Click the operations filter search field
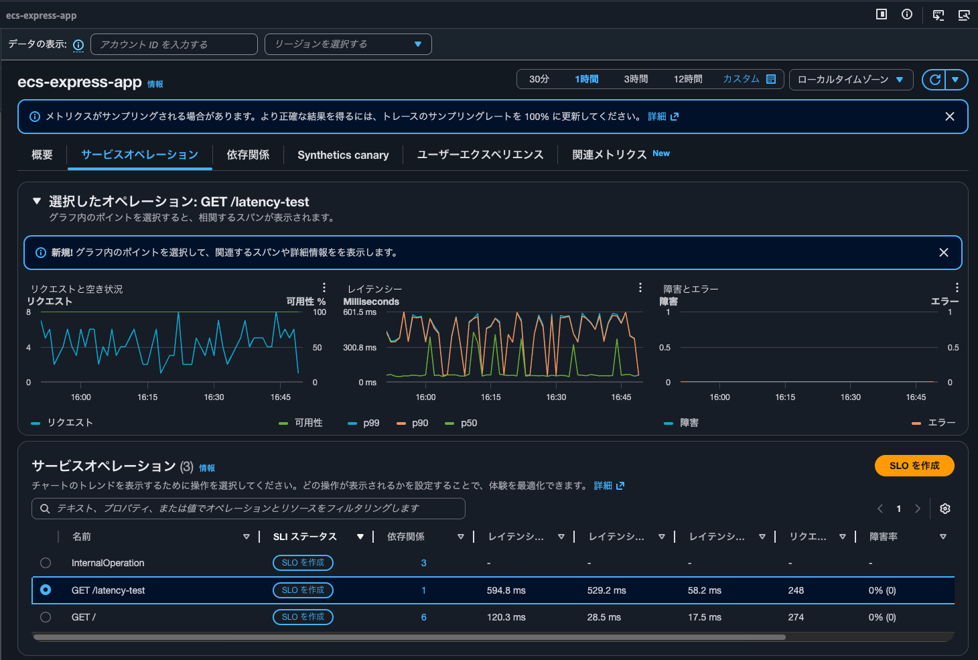978x660 pixels. tap(248, 509)
